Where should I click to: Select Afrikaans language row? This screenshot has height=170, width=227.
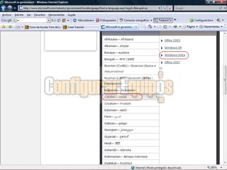point(130,39)
